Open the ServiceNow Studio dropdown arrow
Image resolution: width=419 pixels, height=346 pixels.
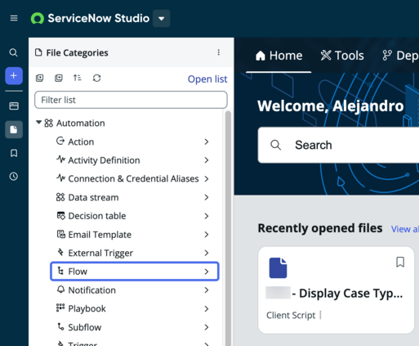point(162,19)
